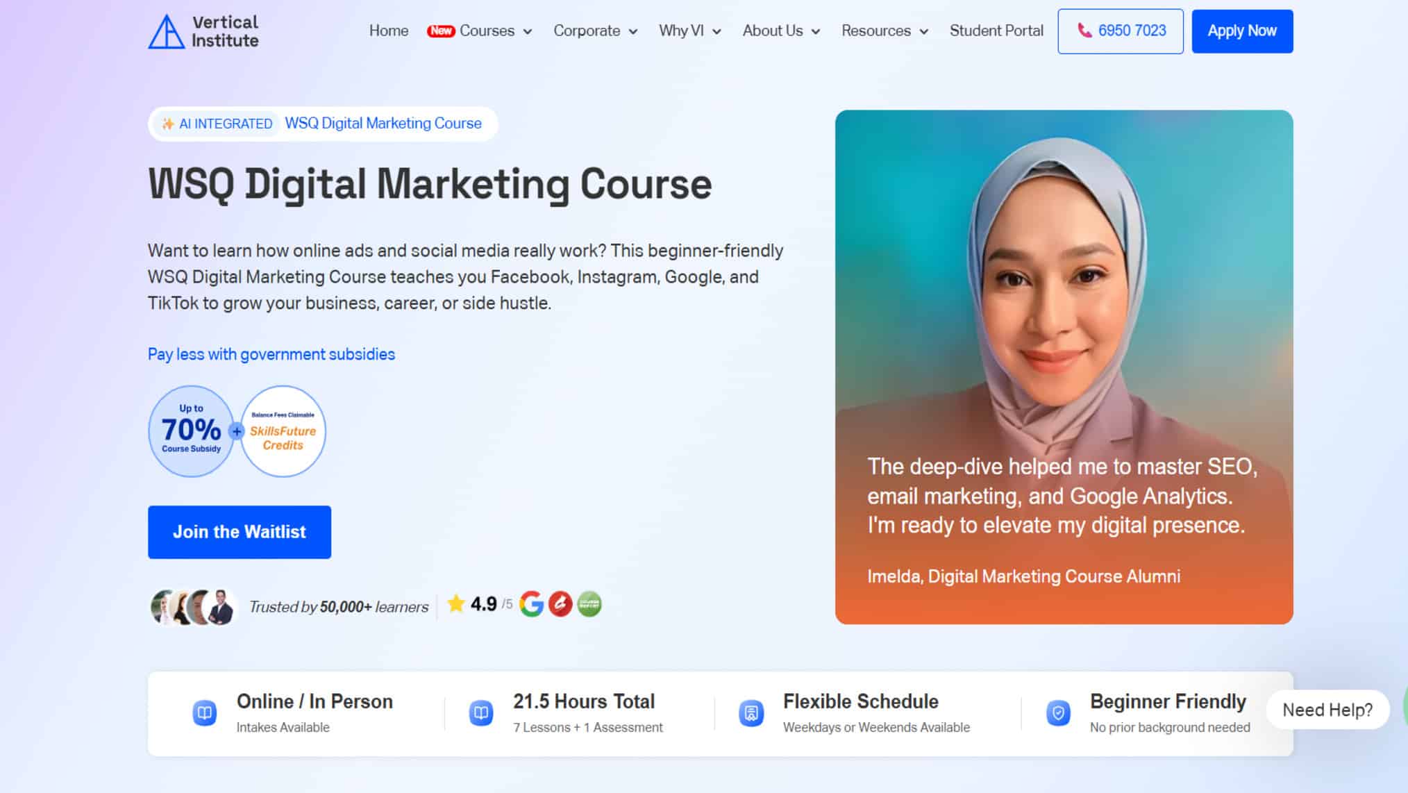Click the Vertical Institute logo
Screen dimensions: 1408x793
(x=203, y=31)
